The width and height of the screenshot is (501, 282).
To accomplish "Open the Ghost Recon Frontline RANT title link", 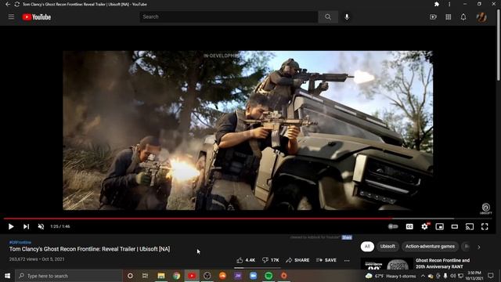I will click(442, 263).
